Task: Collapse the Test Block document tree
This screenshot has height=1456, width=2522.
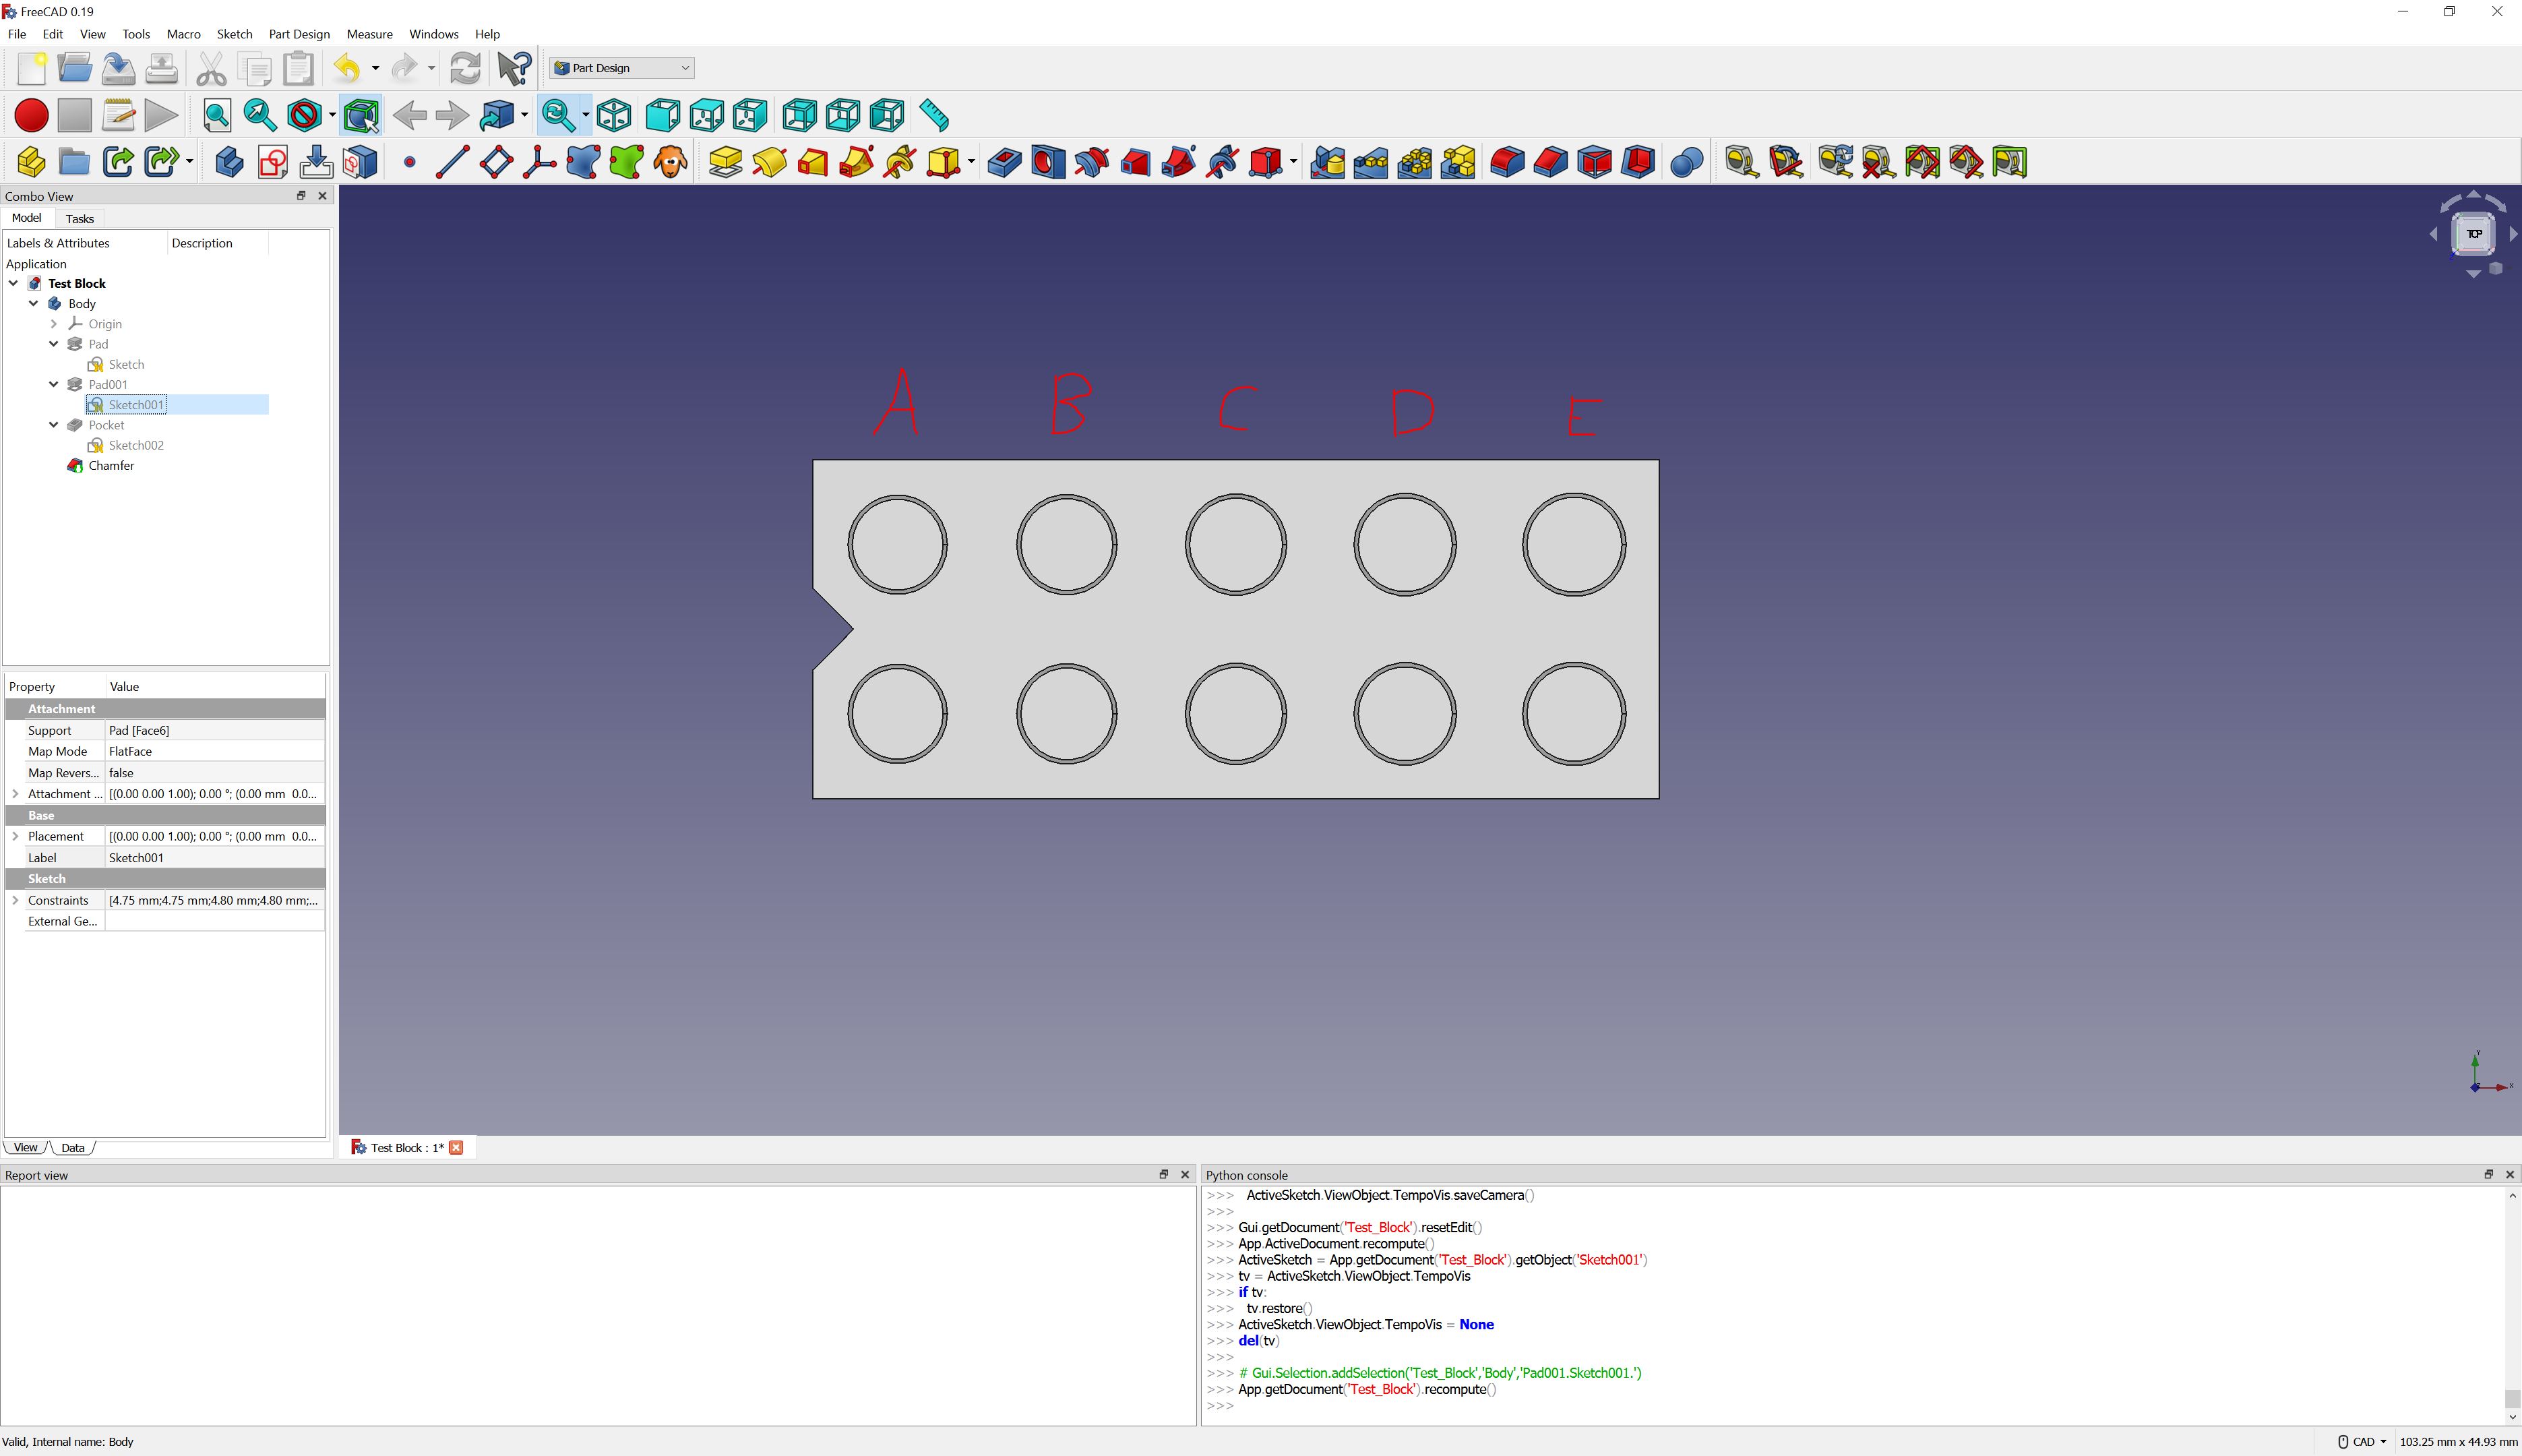Action: tap(14, 283)
